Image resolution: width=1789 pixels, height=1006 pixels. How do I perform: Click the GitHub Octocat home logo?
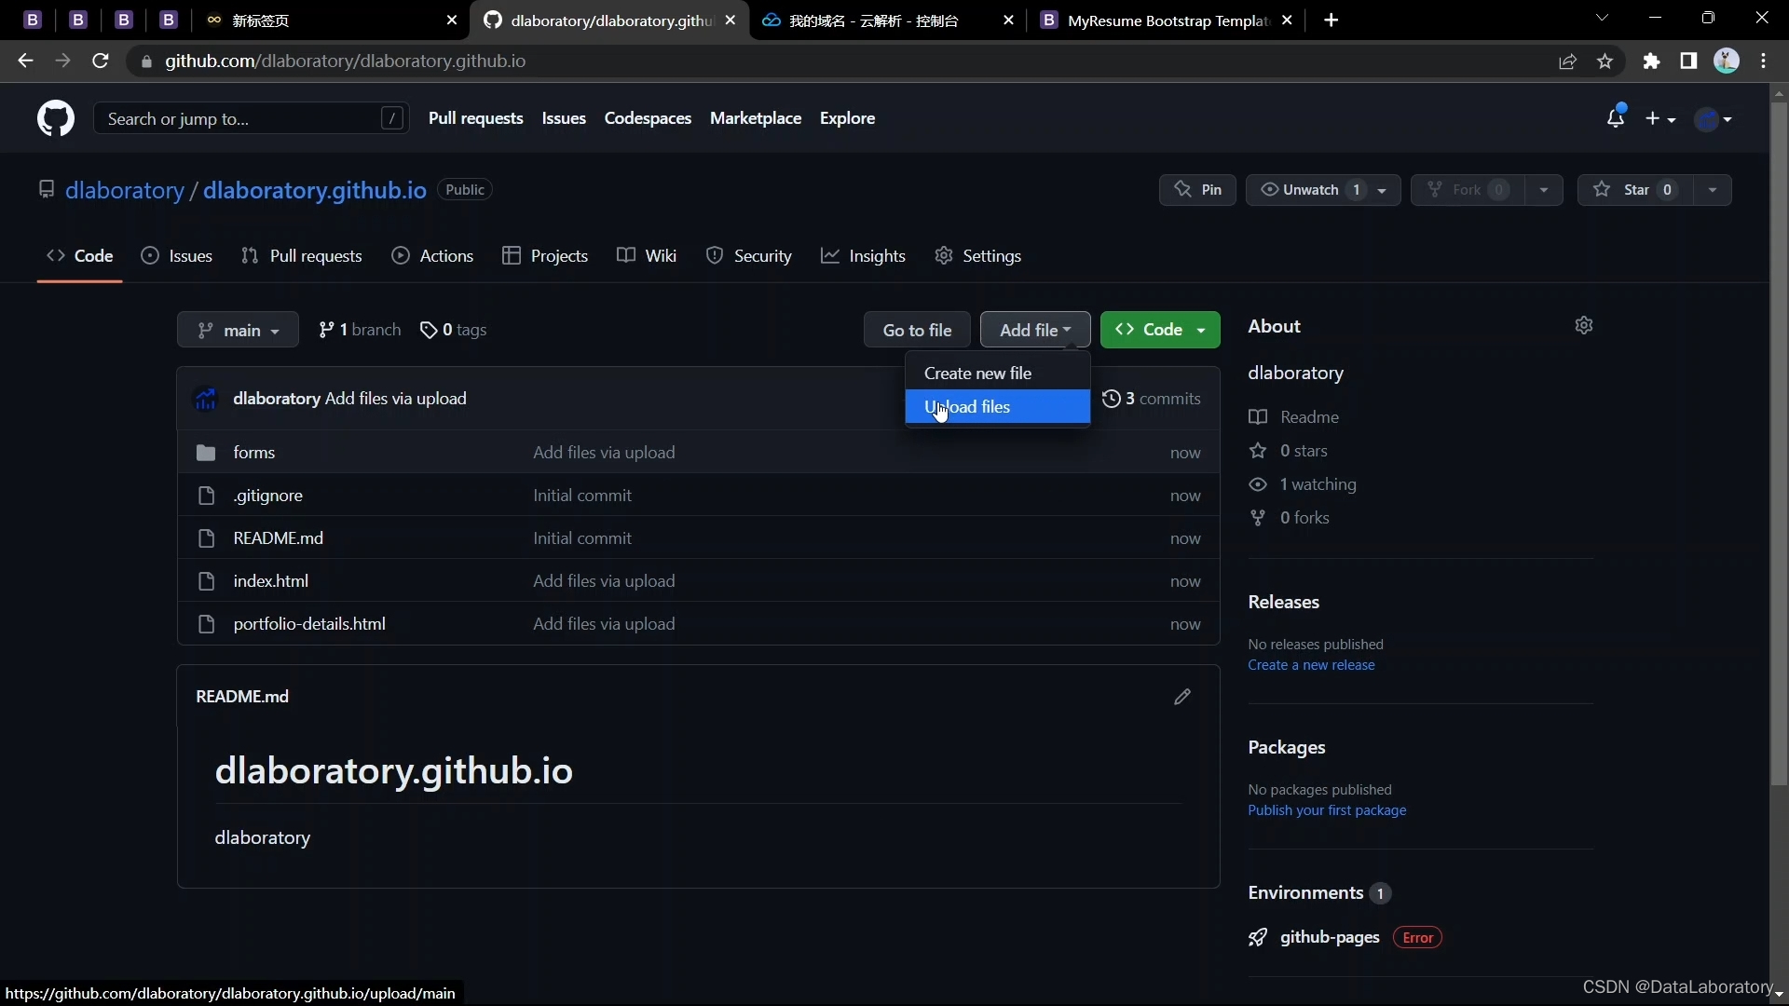(56, 118)
